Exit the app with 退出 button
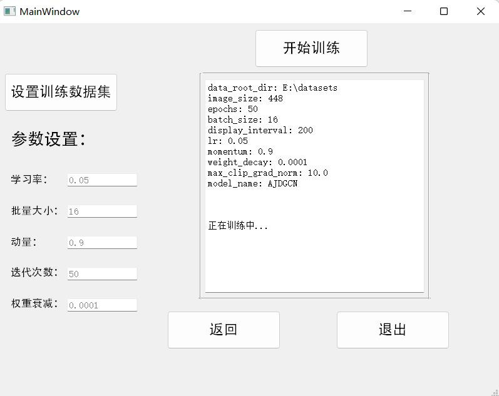Image resolution: width=499 pixels, height=396 pixels. coord(393,330)
